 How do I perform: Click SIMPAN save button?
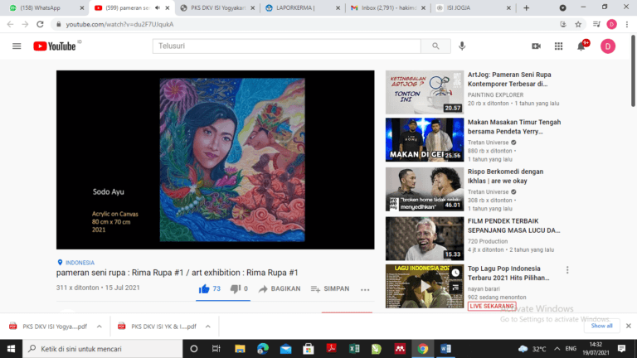pos(330,288)
